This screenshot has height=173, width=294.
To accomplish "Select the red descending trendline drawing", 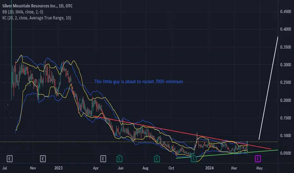I will [182, 133].
